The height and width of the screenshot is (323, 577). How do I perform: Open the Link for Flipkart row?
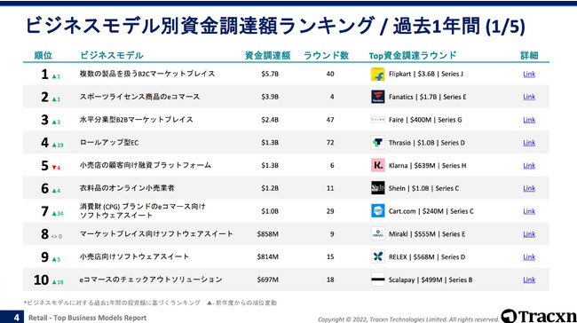(x=529, y=74)
